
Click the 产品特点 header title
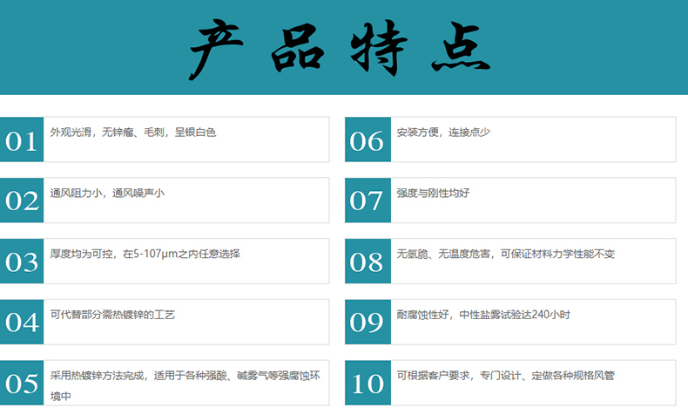[340, 49]
